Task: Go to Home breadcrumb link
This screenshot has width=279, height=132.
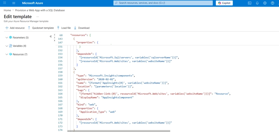Action: point(7,10)
